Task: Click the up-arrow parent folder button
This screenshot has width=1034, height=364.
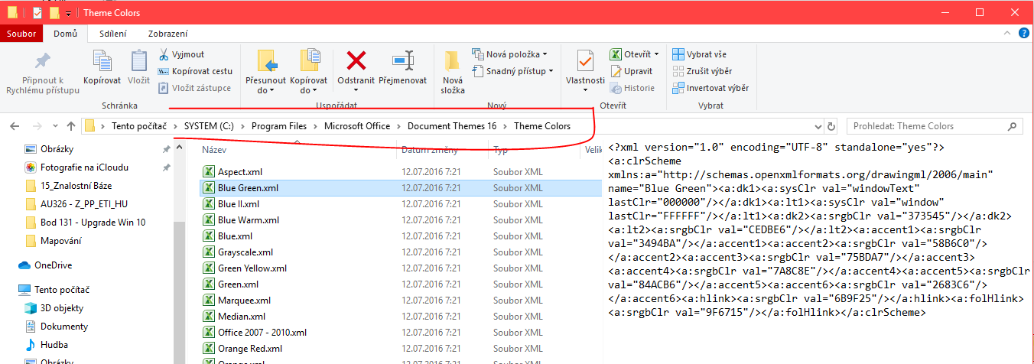Action: coord(70,126)
